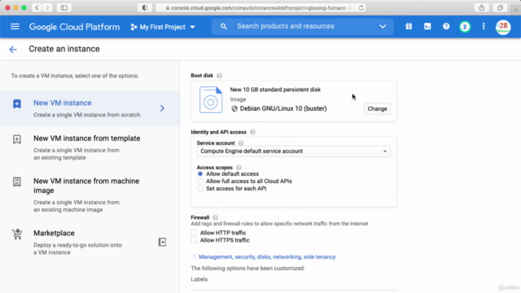Click the privacy shield icon in Safari

145,7
